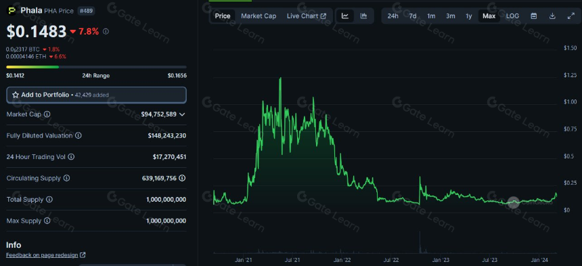This screenshot has width=582, height=266.
Task: Open Market Cap info tooltip icon
Action: [x=47, y=114]
